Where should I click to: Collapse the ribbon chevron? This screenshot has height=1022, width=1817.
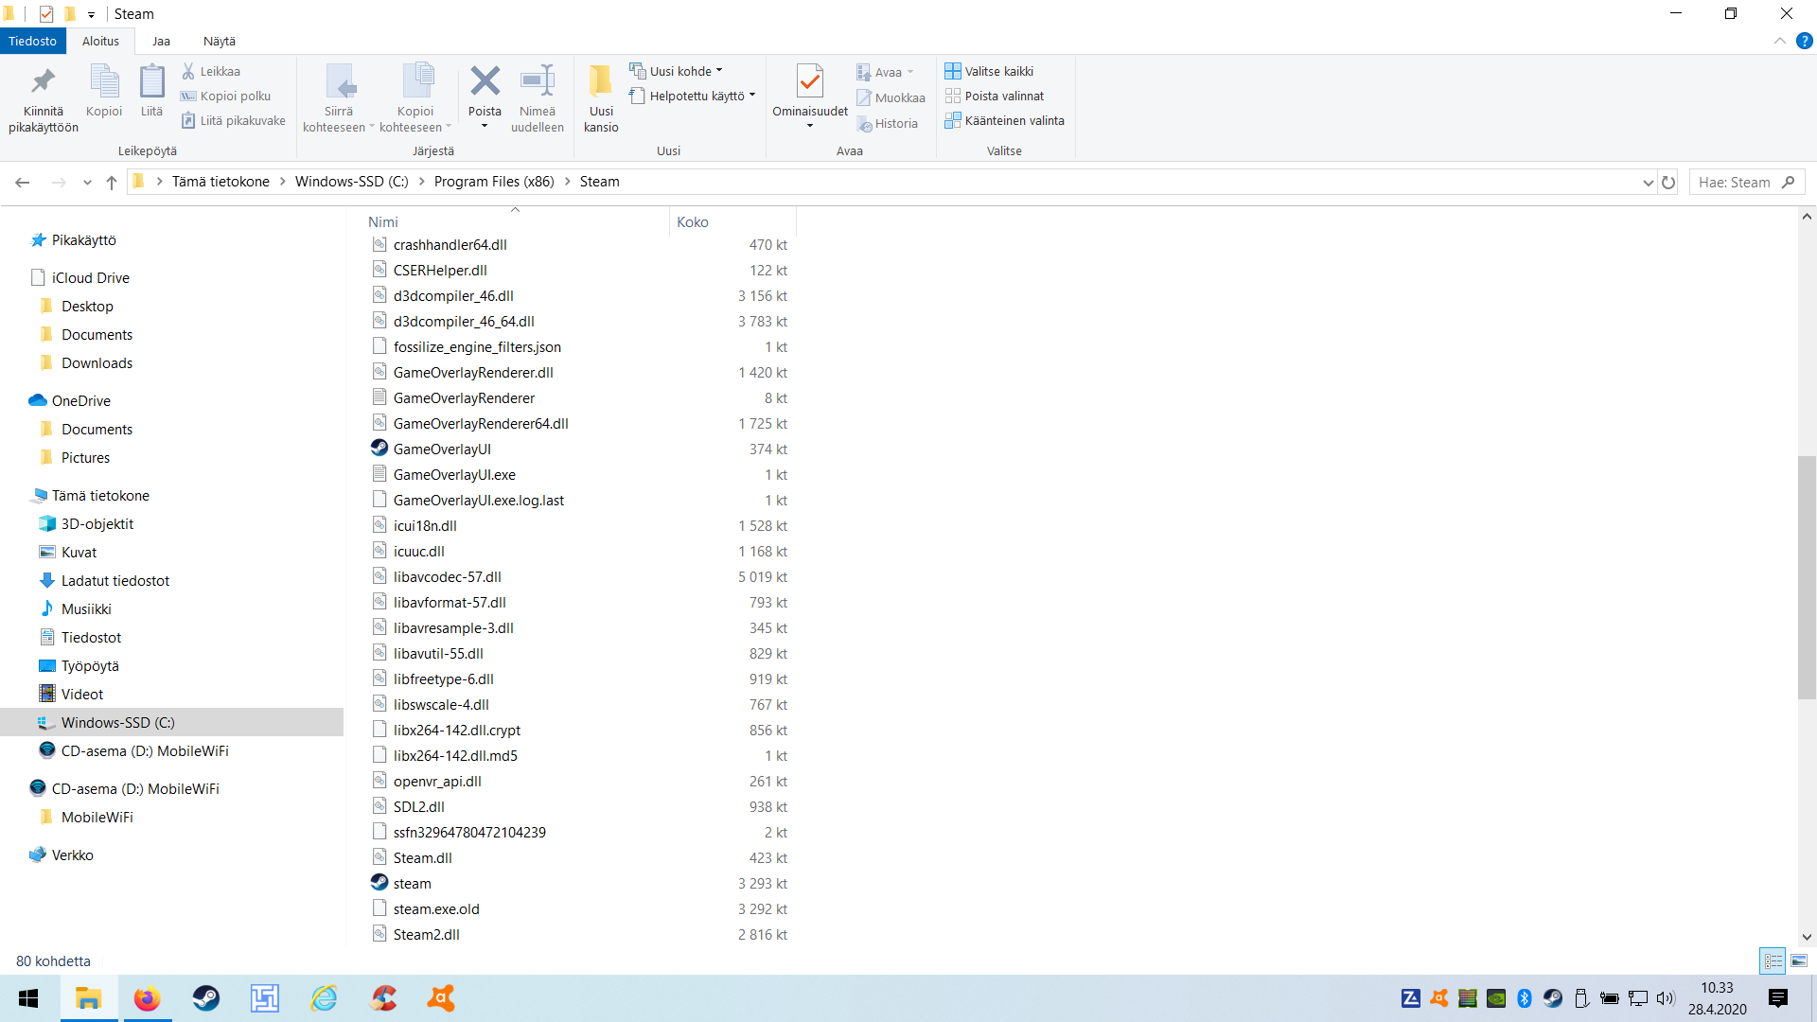(1779, 41)
